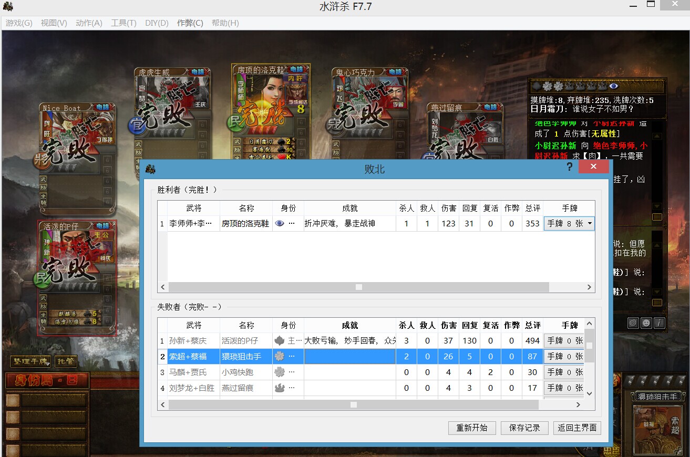
Task: Open the DIY(D) menu
Action: [x=157, y=23]
